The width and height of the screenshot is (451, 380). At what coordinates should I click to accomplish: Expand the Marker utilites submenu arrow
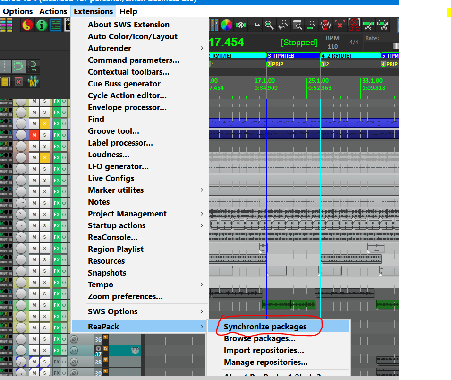[202, 190]
